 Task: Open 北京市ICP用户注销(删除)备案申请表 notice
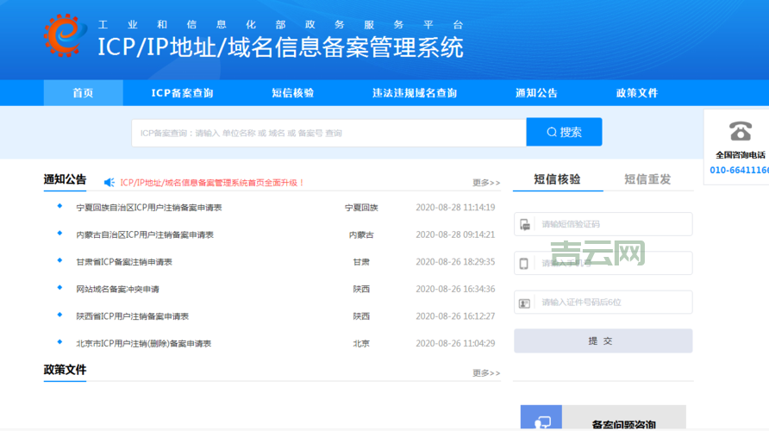pyautogui.click(x=144, y=344)
